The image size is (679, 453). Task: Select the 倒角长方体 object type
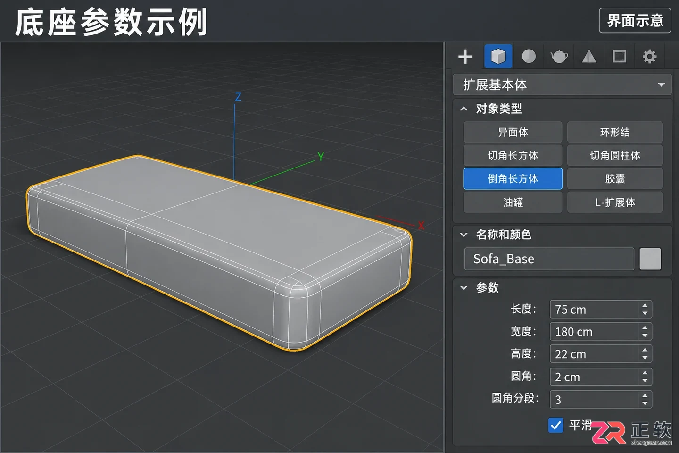[513, 178]
